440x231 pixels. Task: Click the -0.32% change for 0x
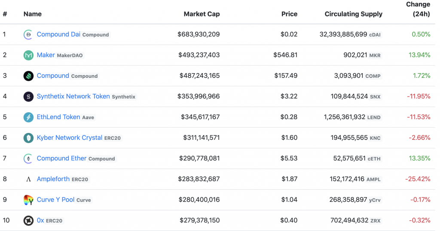click(x=419, y=220)
